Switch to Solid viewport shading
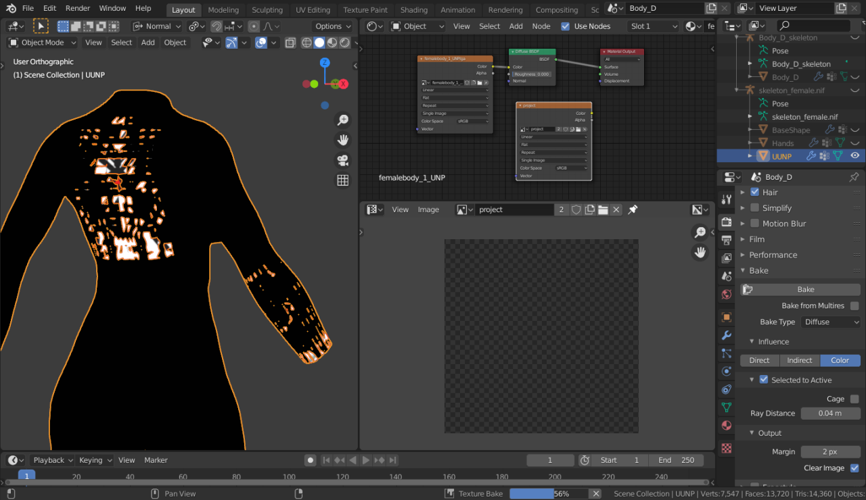This screenshot has height=500, width=866. 319,43
